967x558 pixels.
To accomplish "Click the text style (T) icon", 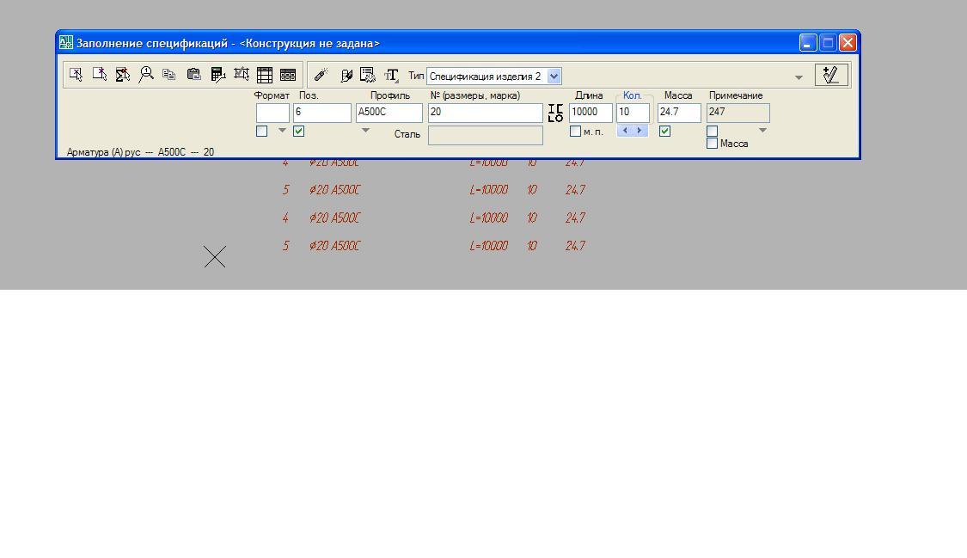I will 392,75.
